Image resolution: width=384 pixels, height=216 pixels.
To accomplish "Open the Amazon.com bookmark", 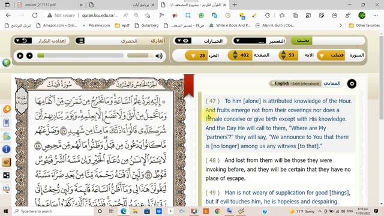I will (56, 25).
